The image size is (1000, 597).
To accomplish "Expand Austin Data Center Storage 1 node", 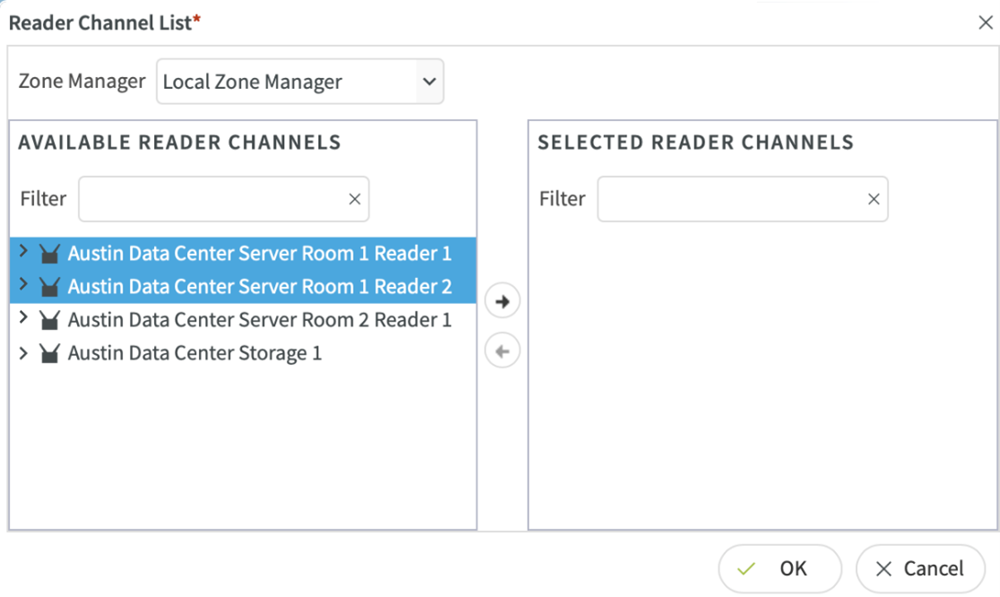I will 24,353.
